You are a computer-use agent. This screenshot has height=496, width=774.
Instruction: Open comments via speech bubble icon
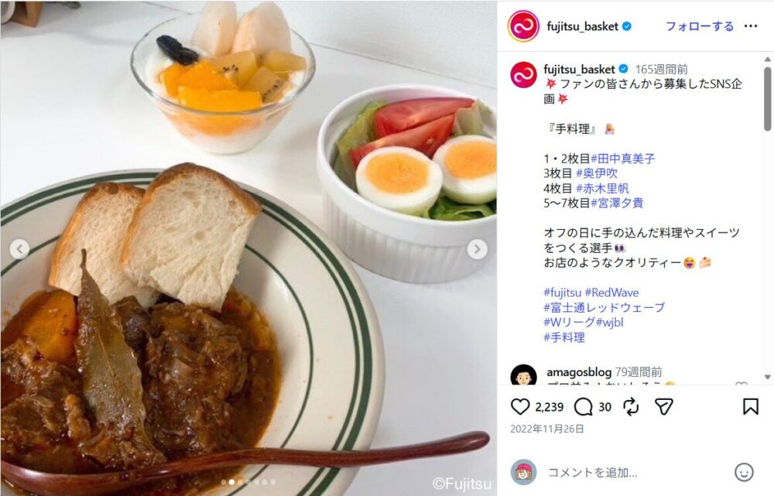coord(583,407)
